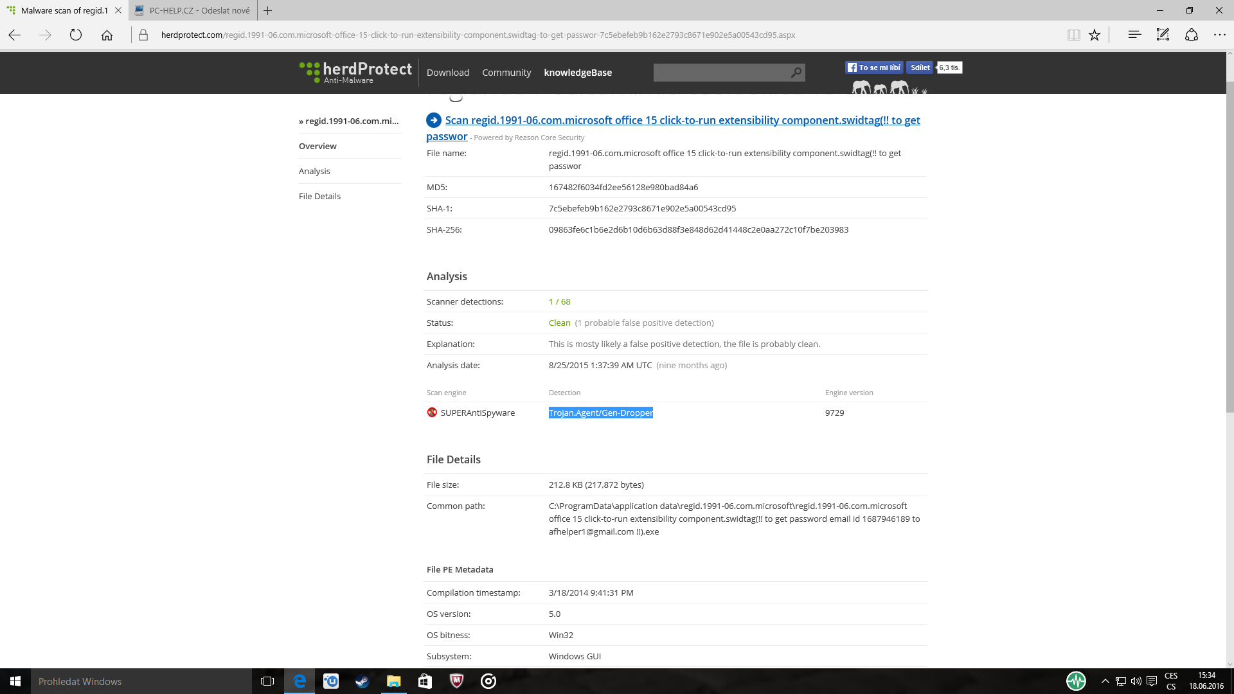The image size is (1234, 694).
Task: Open knowledgeBase menu item
Action: coord(577,73)
